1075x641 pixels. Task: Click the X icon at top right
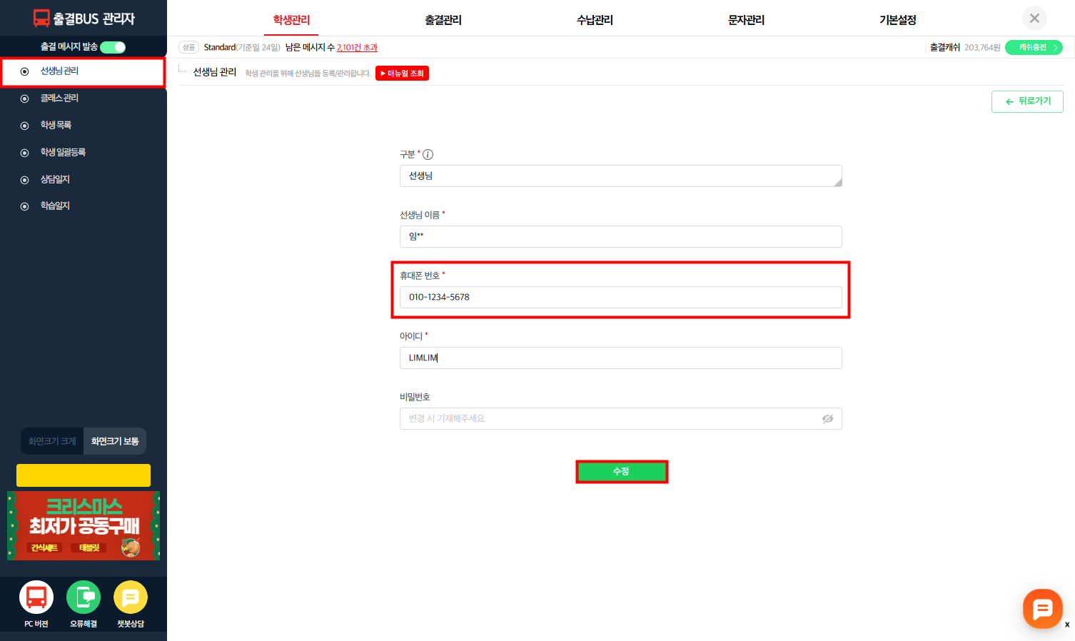(1034, 19)
